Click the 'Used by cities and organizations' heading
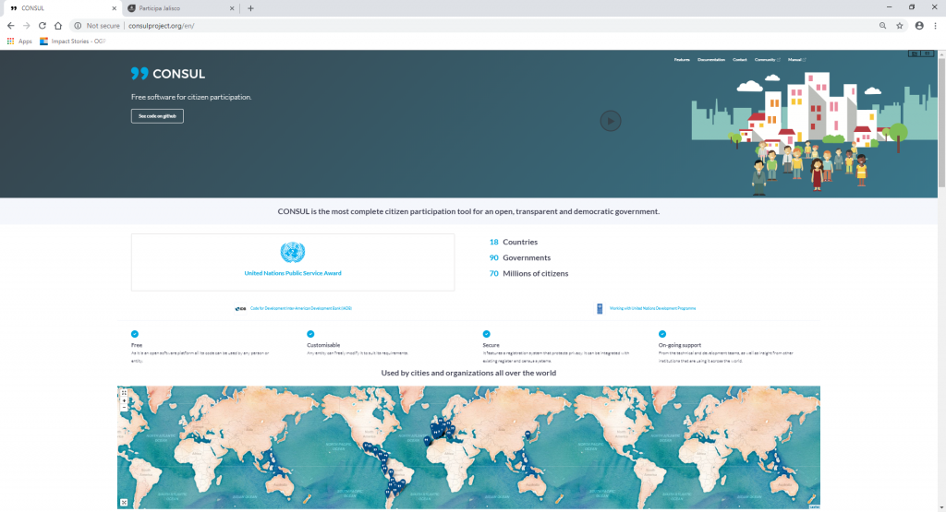 468,373
